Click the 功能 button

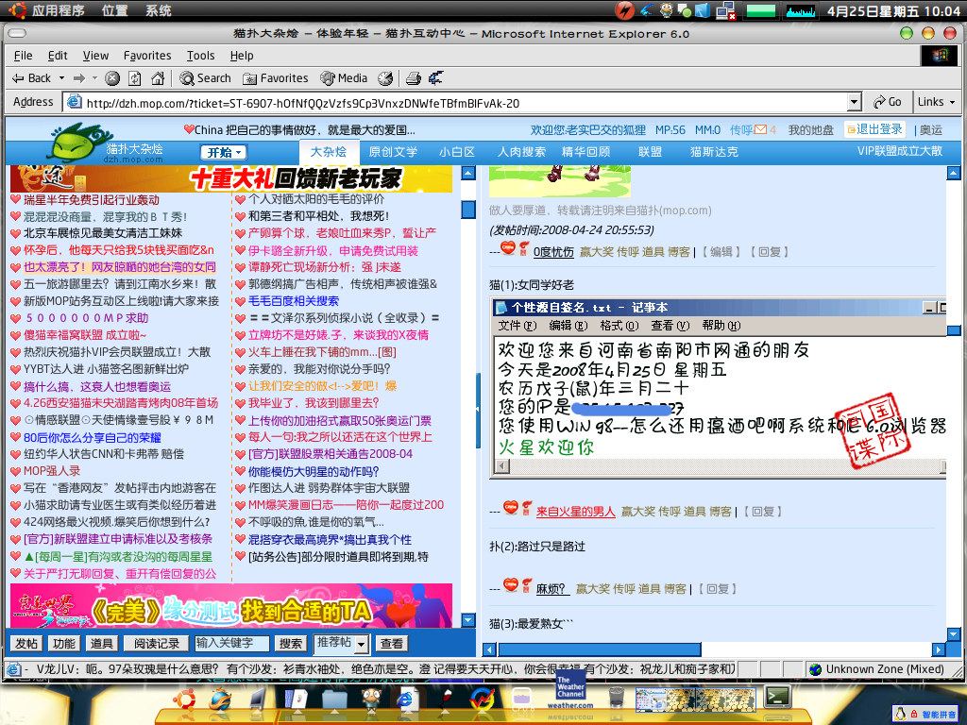pyautogui.click(x=64, y=644)
